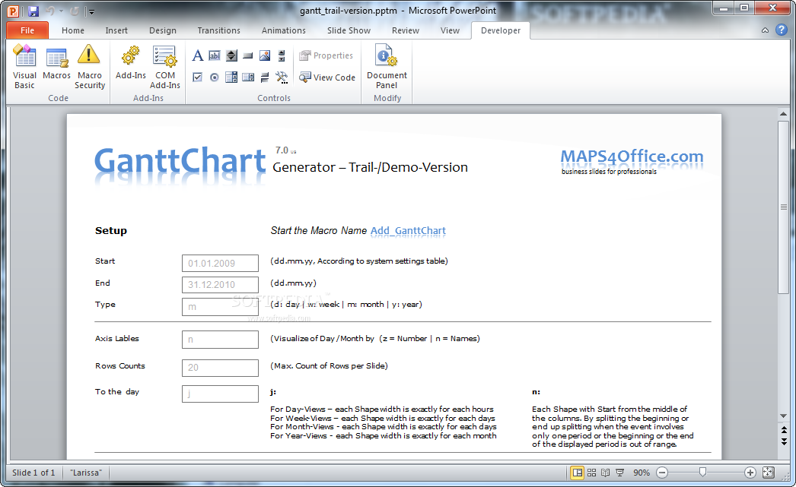Open Customize Quick Access Toolbar dropdown
Image resolution: width=796 pixels, height=487 pixels.
pyautogui.click(x=91, y=11)
